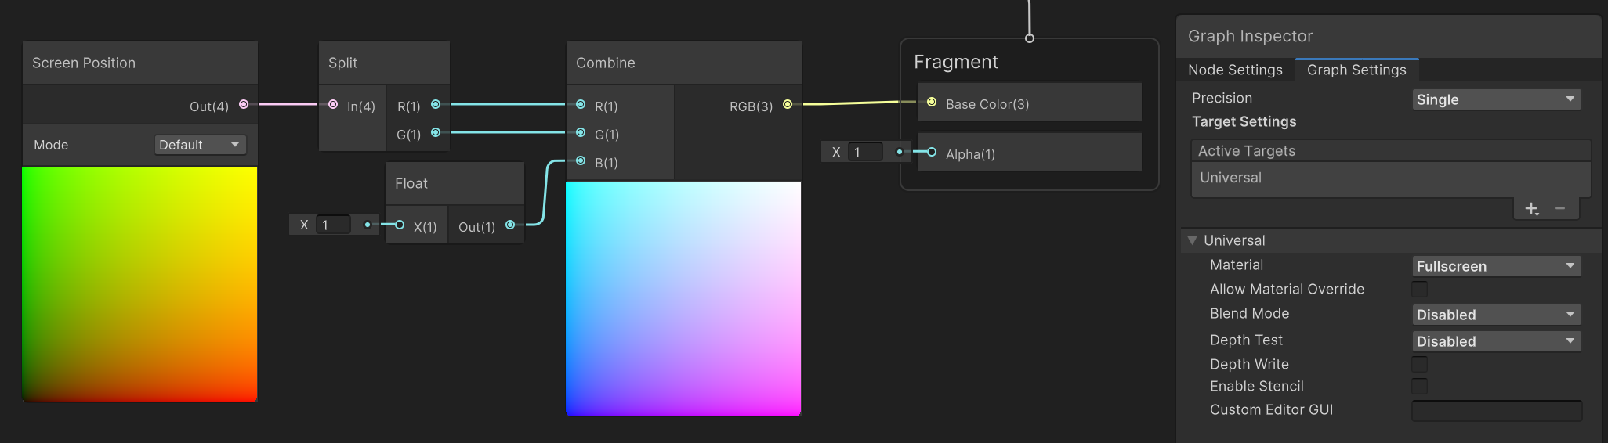Click the Combine node B(1) input port
This screenshot has height=443, width=1608.
point(581,161)
